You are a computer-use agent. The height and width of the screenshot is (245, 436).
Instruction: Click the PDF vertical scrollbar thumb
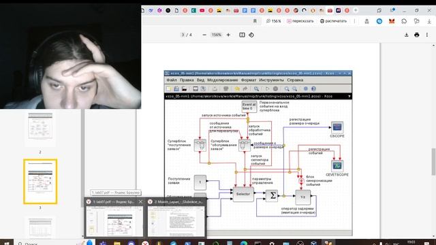coord(433,162)
